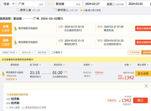Open 儿童/婴儿预订说明 link

point(92,10)
